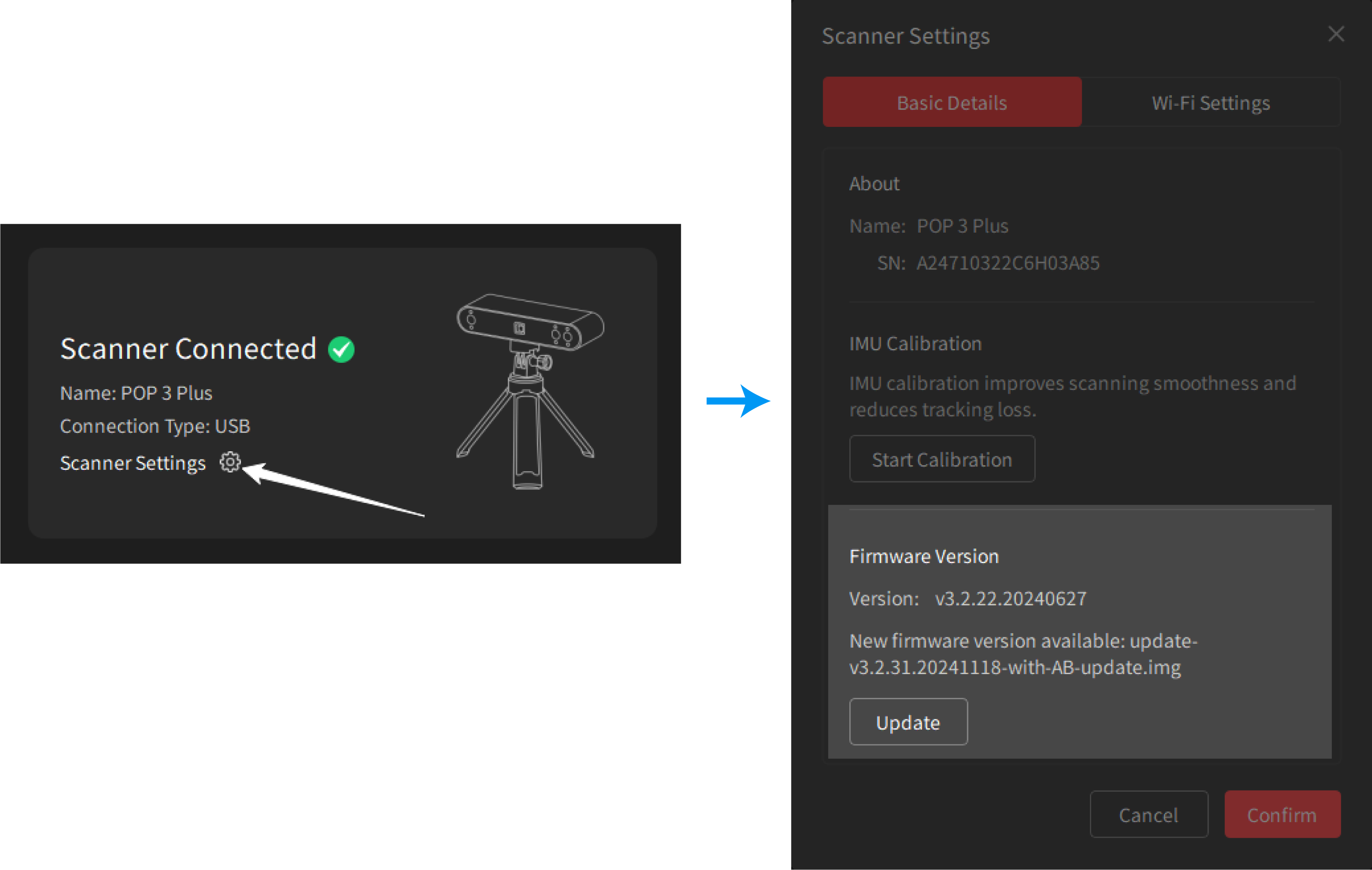Click the Firmware Version section
The width and height of the screenshot is (1372, 870).
point(924,556)
